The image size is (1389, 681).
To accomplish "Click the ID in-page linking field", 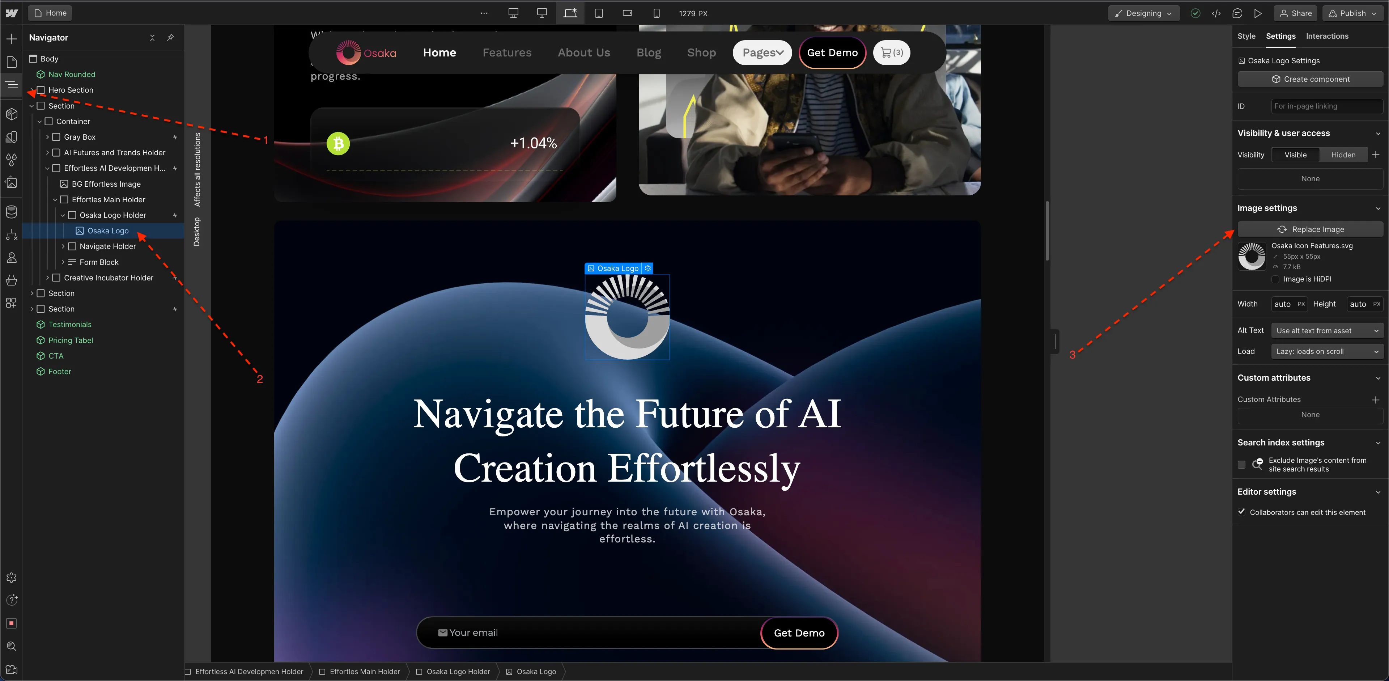I will click(1326, 106).
